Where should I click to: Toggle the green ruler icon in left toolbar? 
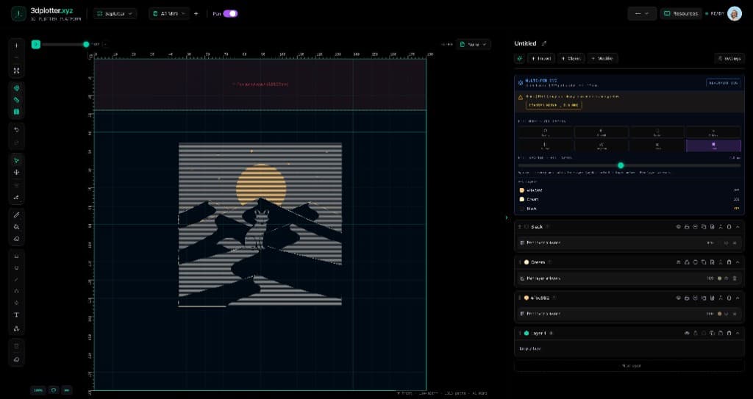tap(16, 100)
